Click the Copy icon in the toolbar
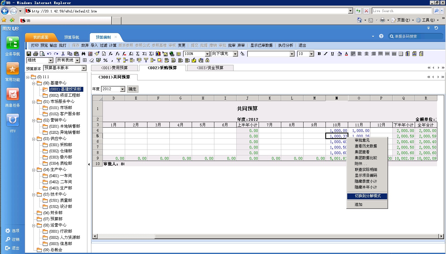This screenshot has width=446, height=254. click(70, 54)
